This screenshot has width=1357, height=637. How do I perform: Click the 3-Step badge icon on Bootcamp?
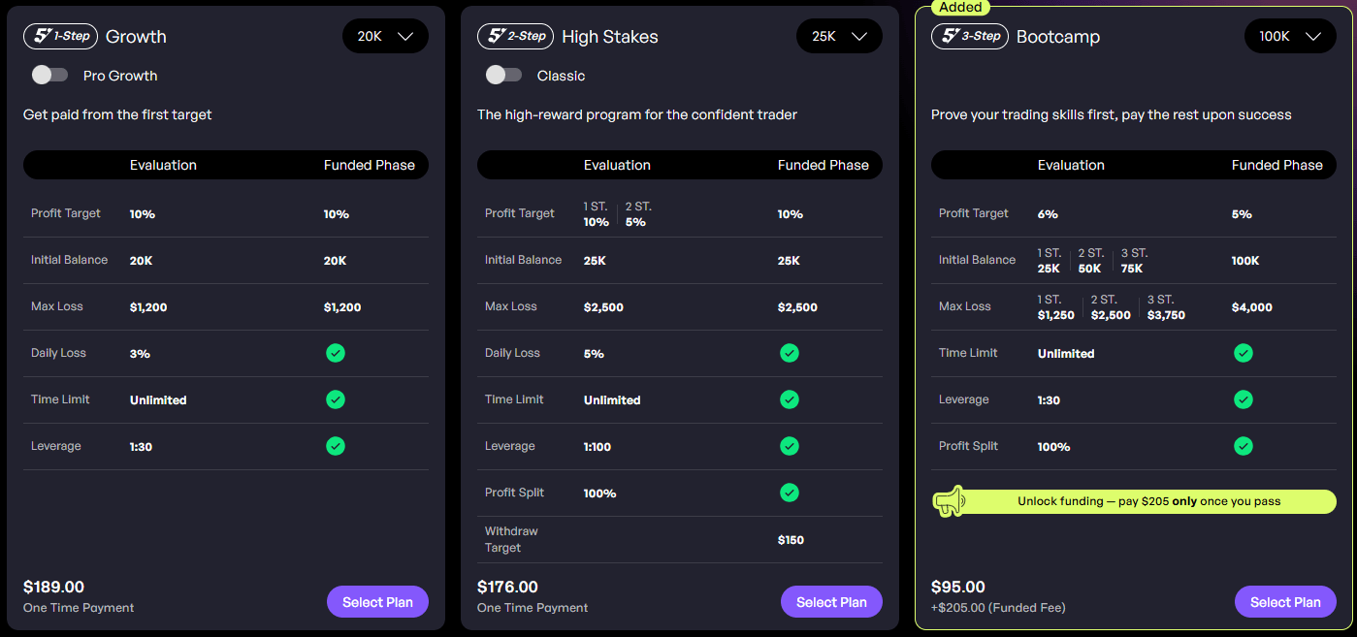(969, 36)
